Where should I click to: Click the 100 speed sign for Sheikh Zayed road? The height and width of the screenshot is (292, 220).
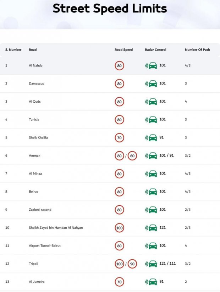point(119,228)
